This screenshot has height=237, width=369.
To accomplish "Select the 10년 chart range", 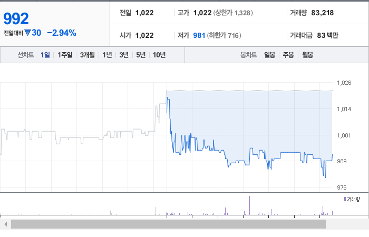I will (x=159, y=55).
